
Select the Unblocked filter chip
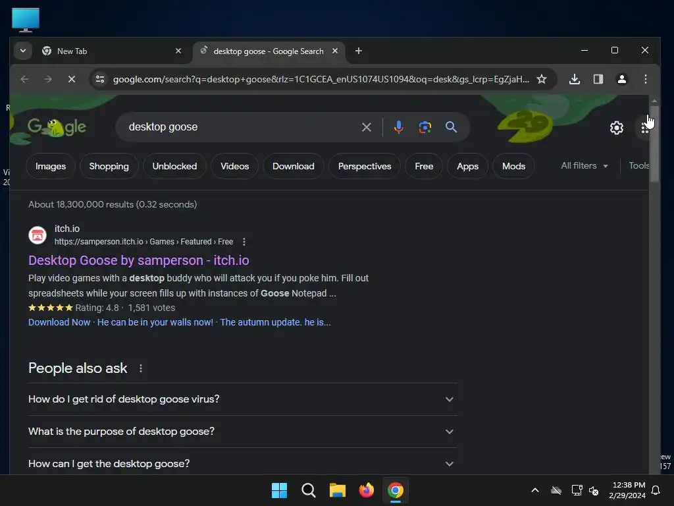tap(174, 166)
